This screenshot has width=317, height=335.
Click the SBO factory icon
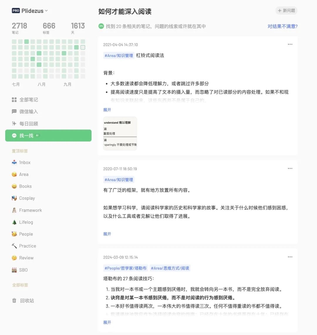click(14, 270)
